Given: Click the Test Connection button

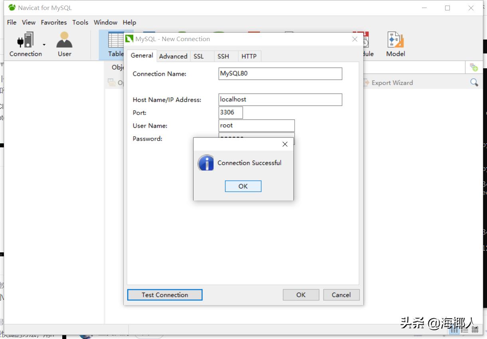Looking at the screenshot, I should click(164, 295).
